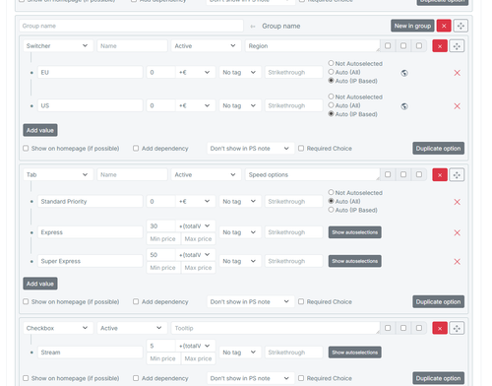This screenshot has height=386, width=492.
Task: Tick first checkbox next to Tooltip field
Action: (x=388, y=328)
